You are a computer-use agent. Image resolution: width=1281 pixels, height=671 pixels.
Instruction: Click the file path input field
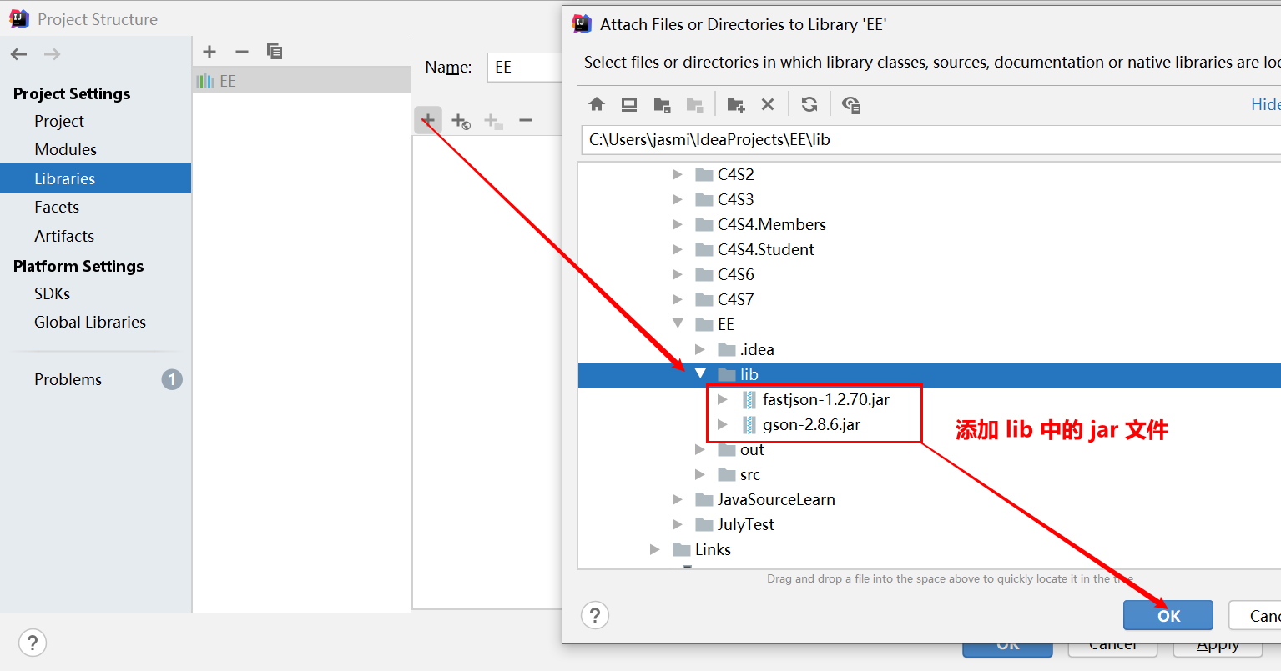(930, 140)
